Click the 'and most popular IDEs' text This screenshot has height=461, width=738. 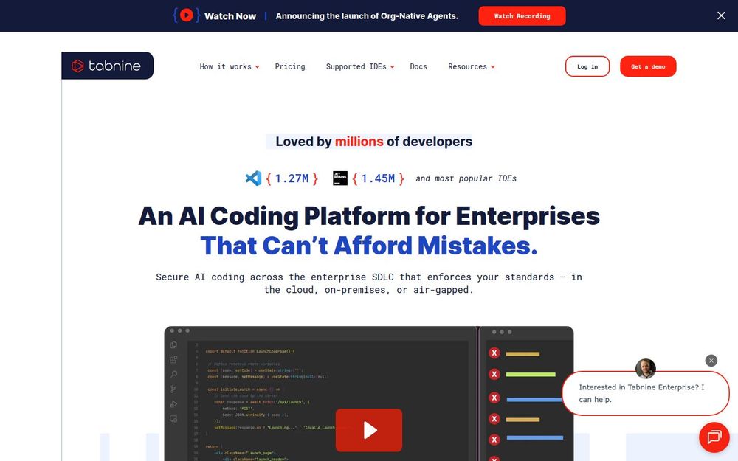click(466, 178)
